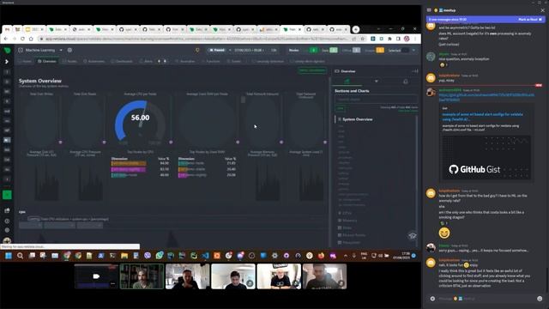Viewport: 549px width, 309px height.
Task: Open the Events tab
Action: 234,61
